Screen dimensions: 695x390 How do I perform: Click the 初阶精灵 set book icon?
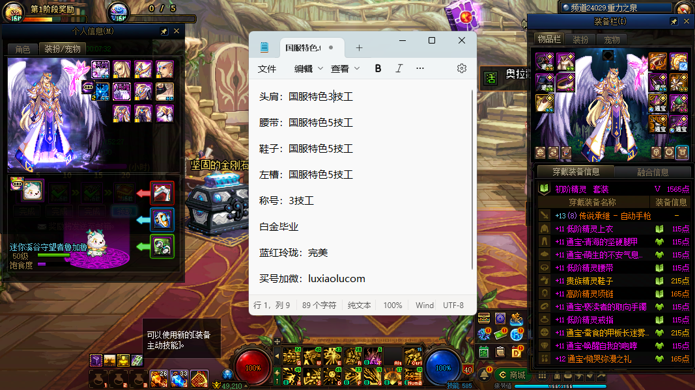tap(544, 189)
